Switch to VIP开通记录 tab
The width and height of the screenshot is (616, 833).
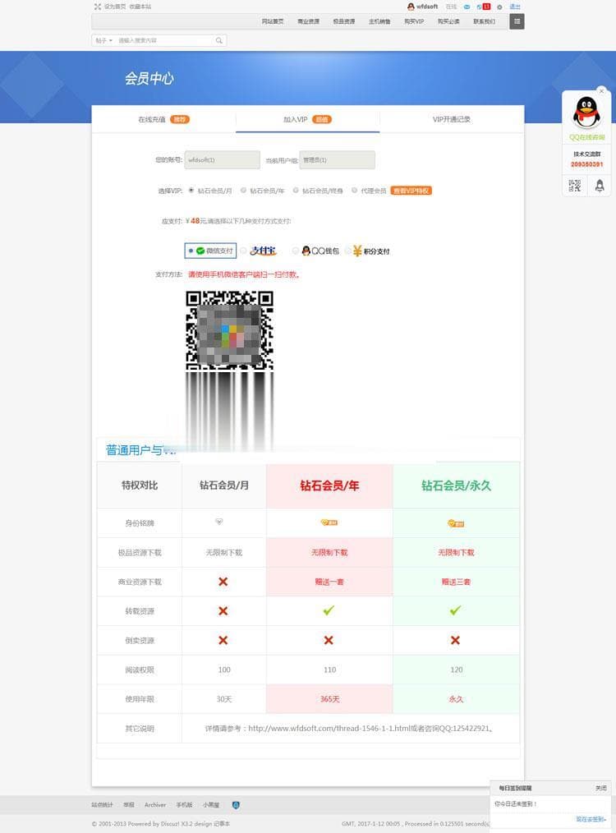(x=452, y=120)
